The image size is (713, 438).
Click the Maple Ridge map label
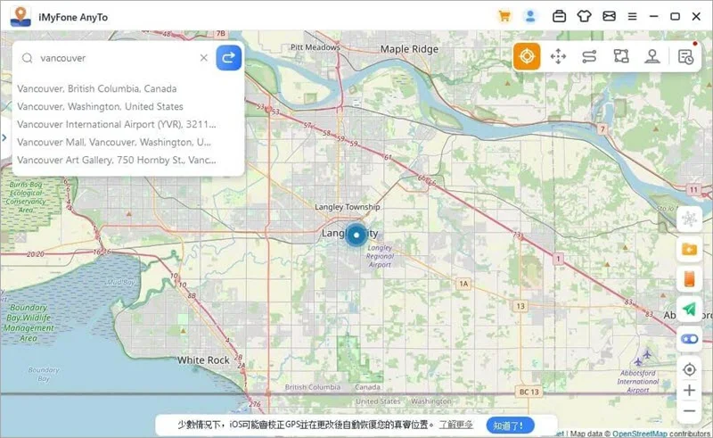point(409,49)
